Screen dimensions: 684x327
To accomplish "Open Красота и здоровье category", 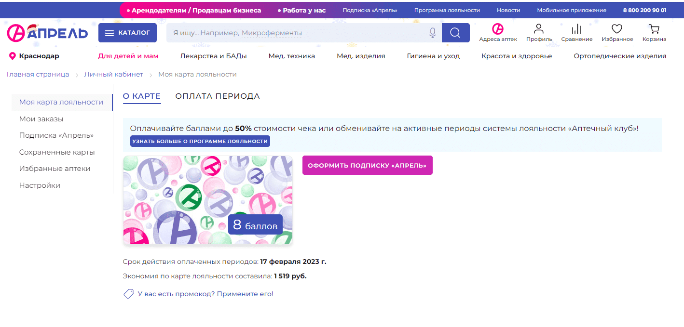I will pos(517,56).
